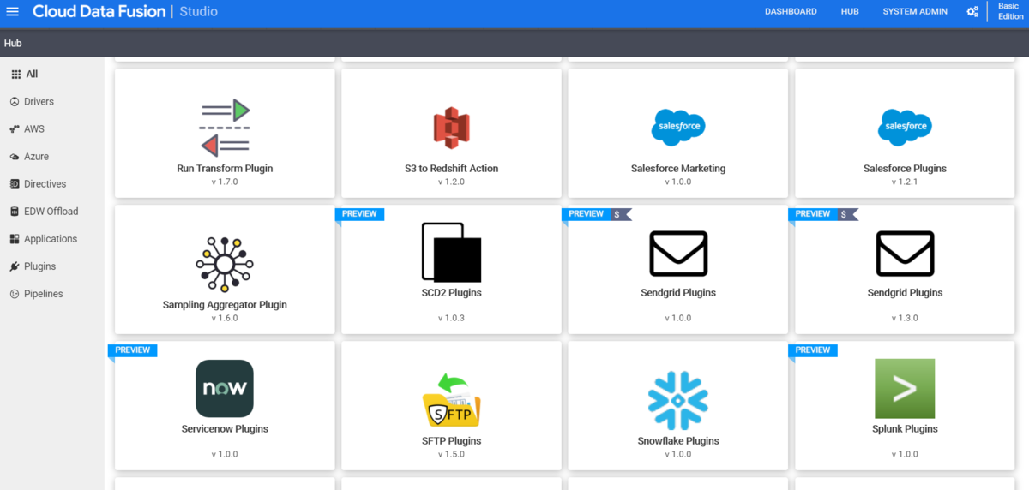Click the Studio label in header
This screenshot has width=1029, height=490.
tap(199, 11)
